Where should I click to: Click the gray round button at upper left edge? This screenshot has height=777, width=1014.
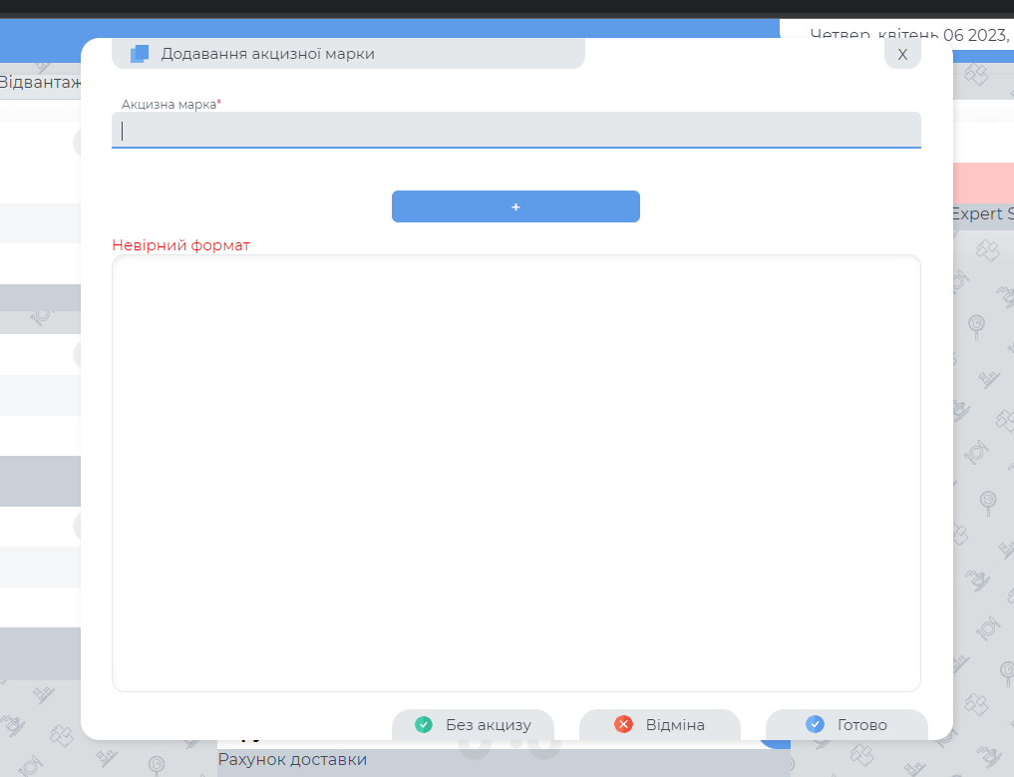(x=77, y=143)
